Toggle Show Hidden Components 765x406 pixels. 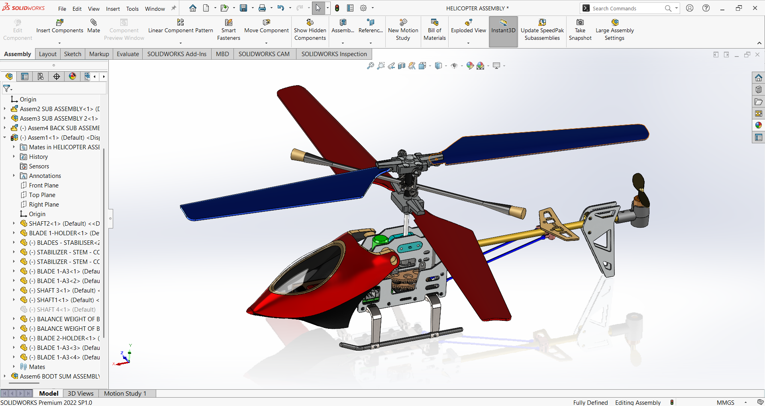[310, 30]
